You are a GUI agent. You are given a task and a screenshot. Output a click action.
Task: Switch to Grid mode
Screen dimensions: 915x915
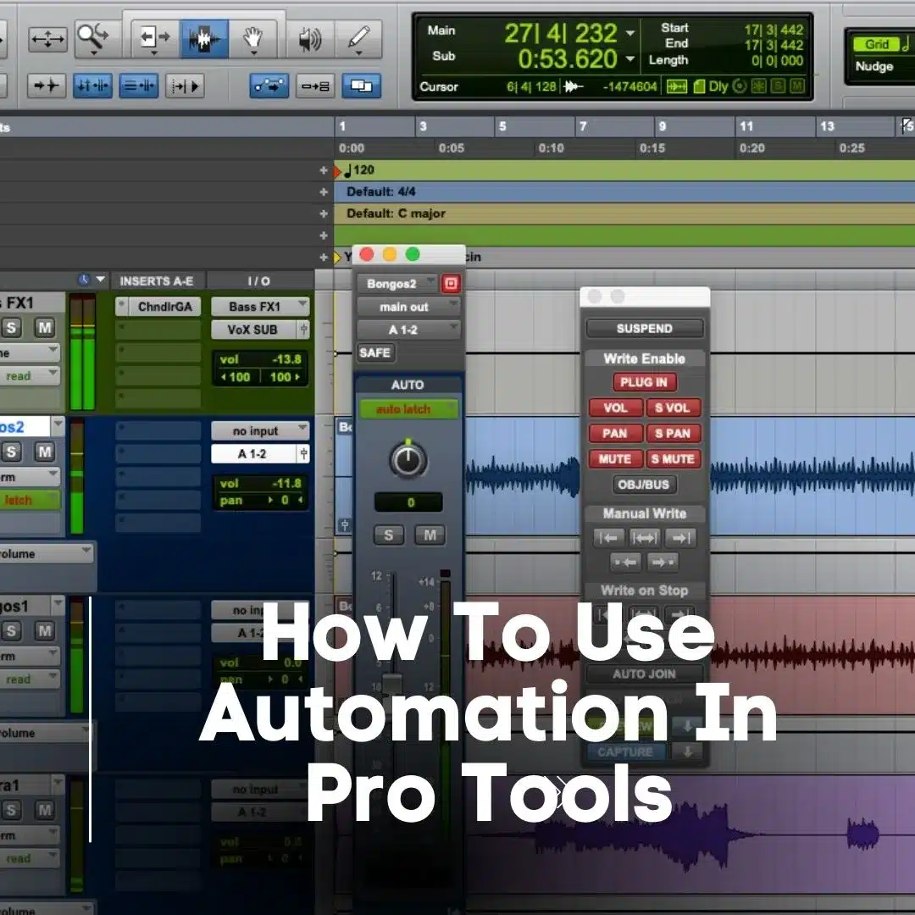click(878, 44)
